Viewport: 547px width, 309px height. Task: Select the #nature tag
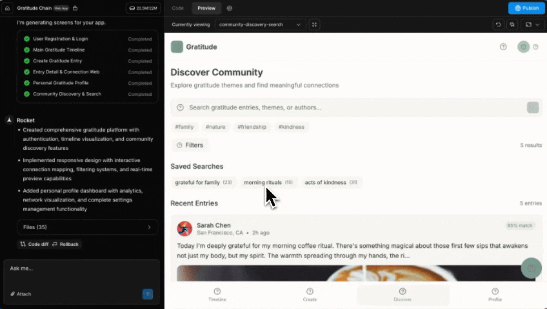pyautogui.click(x=215, y=127)
